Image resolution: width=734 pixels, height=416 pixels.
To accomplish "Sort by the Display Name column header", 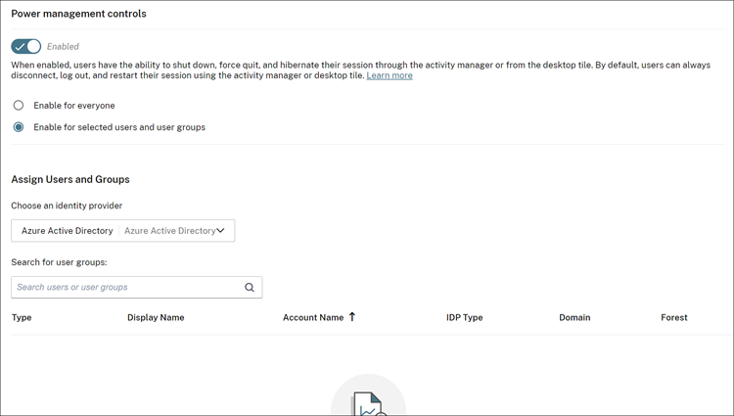I will pyautogui.click(x=156, y=317).
